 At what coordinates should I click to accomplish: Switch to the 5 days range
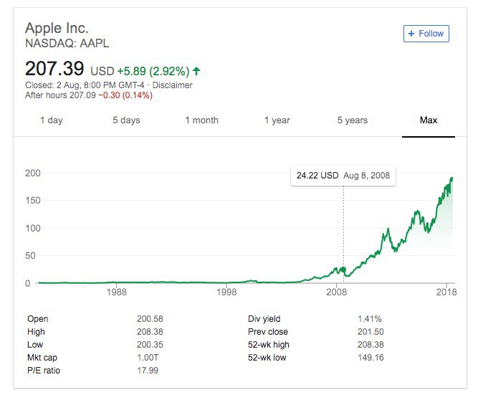pyautogui.click(x=126, y=120)
